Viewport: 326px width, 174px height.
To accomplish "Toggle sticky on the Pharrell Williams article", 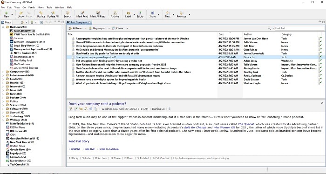I will (x=320, y=42).
